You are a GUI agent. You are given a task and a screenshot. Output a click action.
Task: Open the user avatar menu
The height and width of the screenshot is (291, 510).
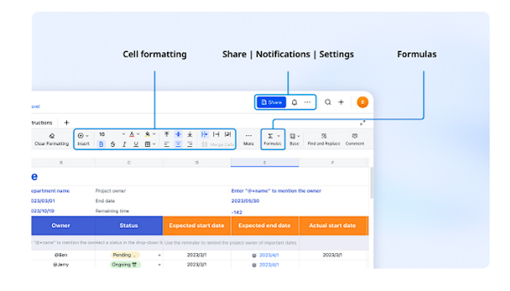[362, 103]
